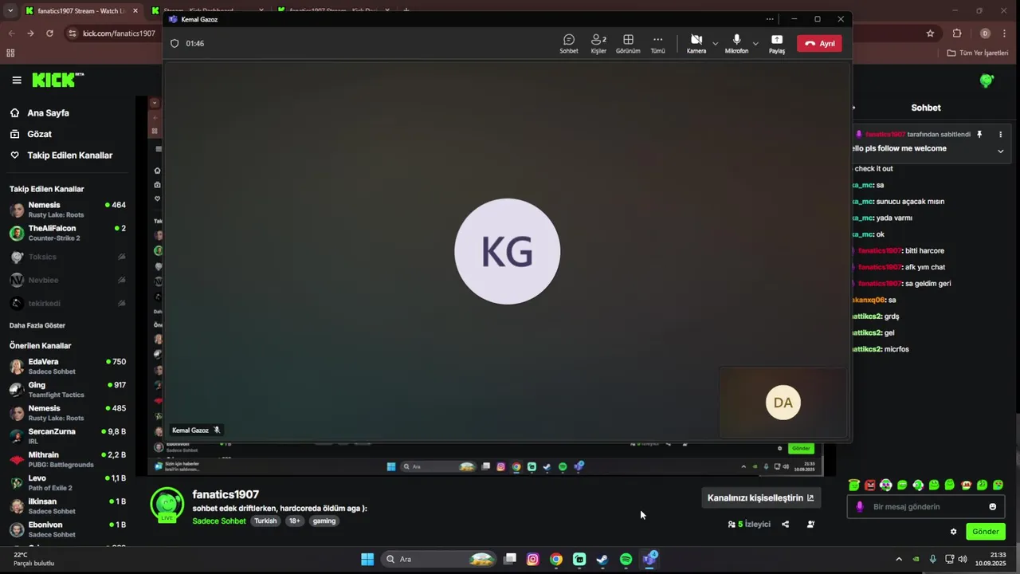
Task: Open Toksics offline channel
Action: [x=68, y=257]
